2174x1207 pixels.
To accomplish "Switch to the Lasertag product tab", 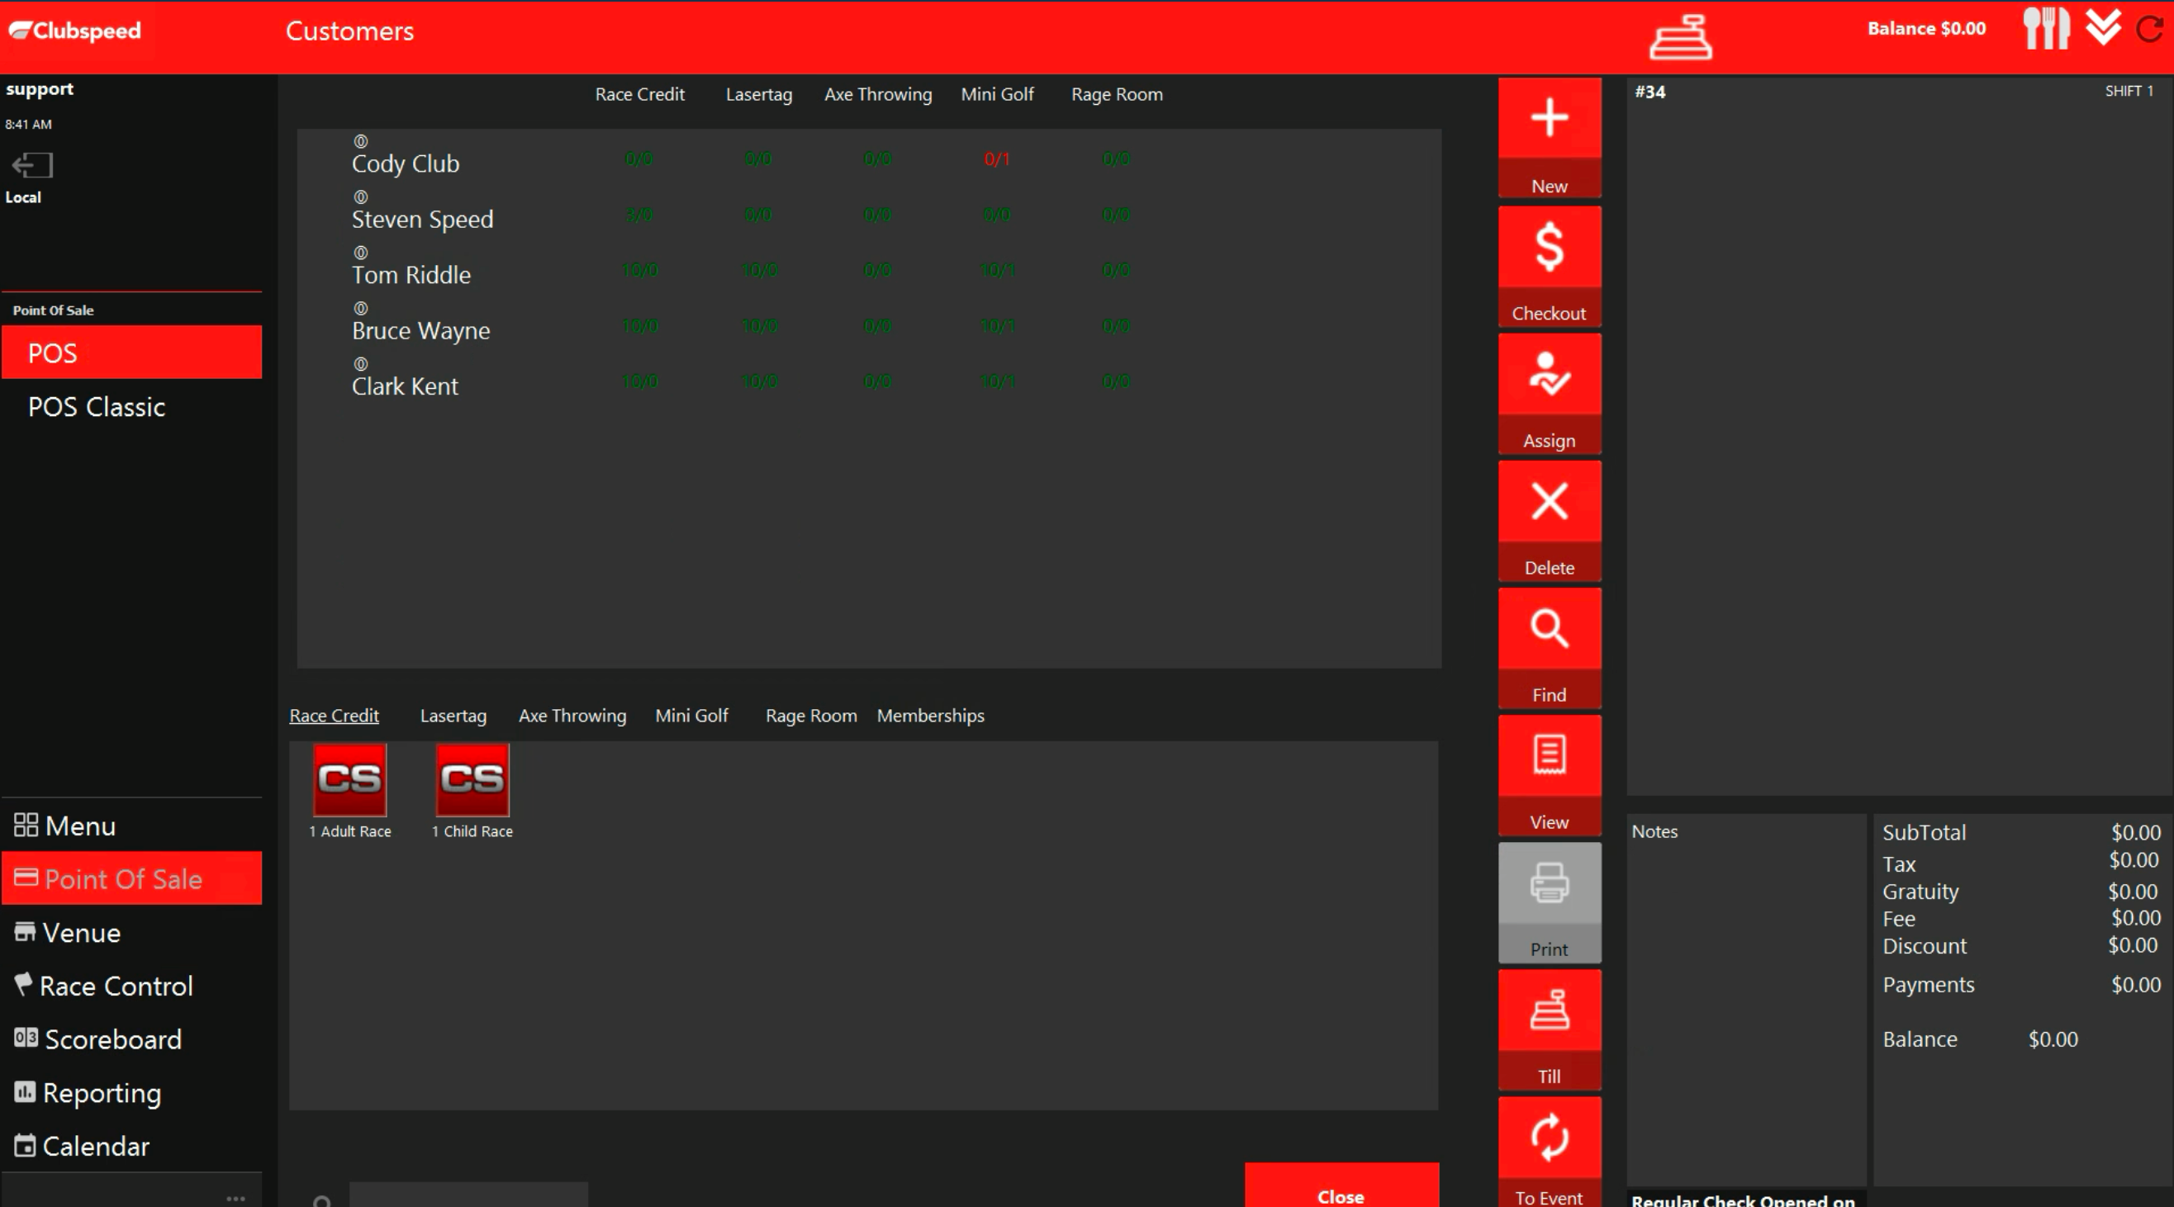I will pos(453,715).
